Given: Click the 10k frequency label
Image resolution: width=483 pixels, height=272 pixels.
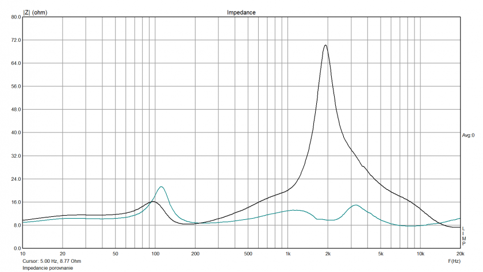Looking at the screenshot, I should pyautogui.click(x=420, y=254).
